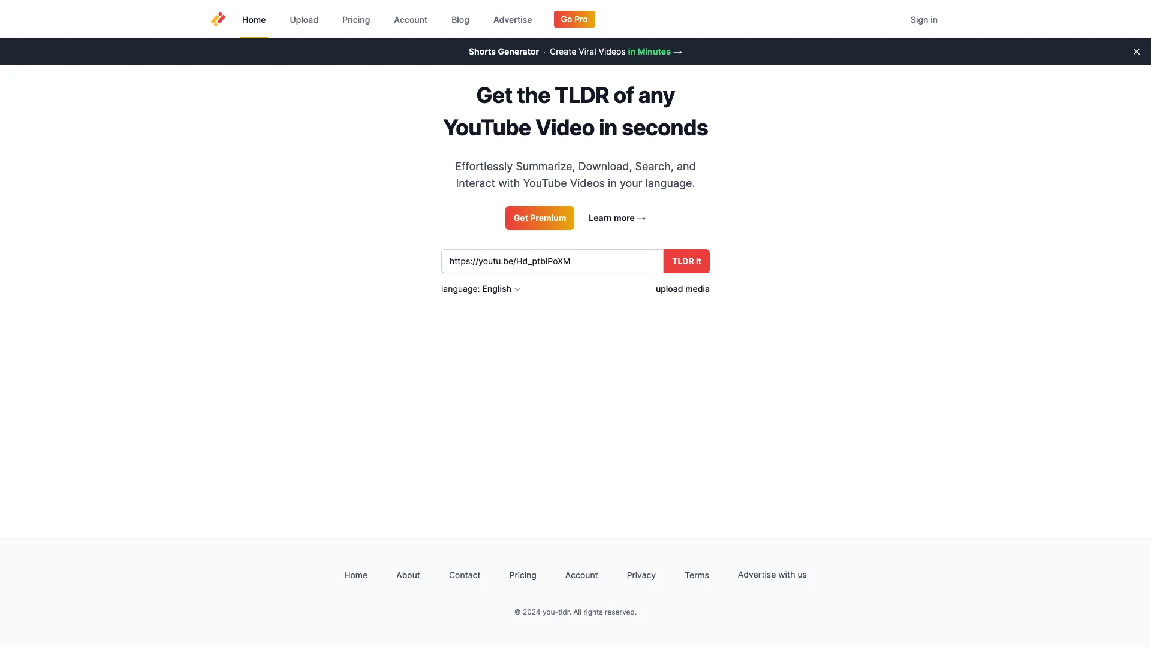Select the Account menu tab
The width and height of the screenshot is (1151, 647).
click(x=410, y=19)
